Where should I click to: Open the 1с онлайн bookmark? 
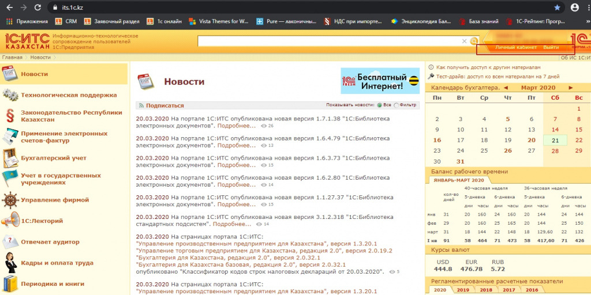click(164, 21)
